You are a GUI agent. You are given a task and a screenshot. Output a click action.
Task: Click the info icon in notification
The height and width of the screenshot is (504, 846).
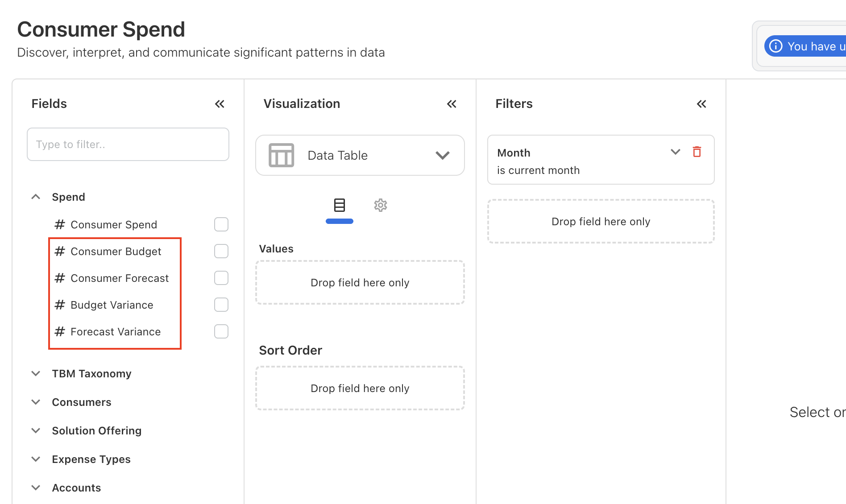coord(776,46)
